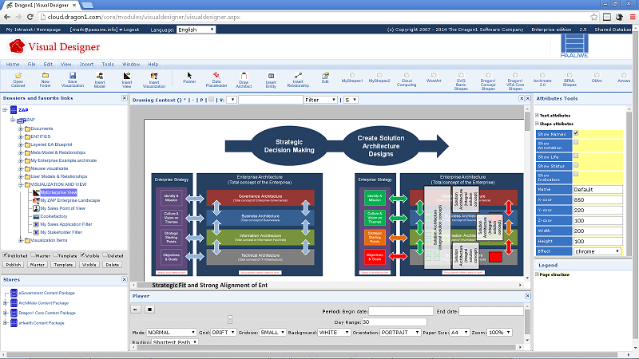This screenshot has height=359, width=639.
Task: Reload the page in Chrome
Action: [x=30, y=17]
